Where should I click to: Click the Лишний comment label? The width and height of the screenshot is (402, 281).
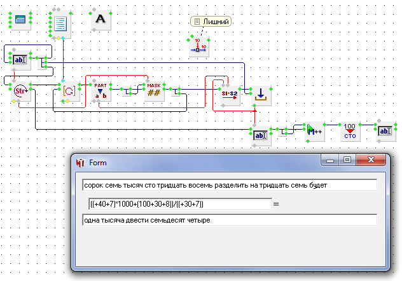coord(211,22)
